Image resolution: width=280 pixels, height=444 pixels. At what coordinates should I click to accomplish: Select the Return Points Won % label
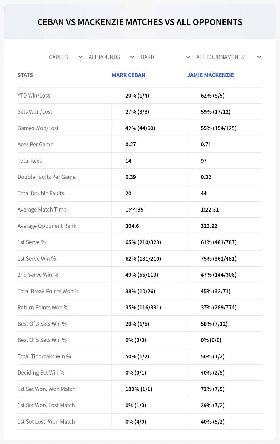coord(43,307)
